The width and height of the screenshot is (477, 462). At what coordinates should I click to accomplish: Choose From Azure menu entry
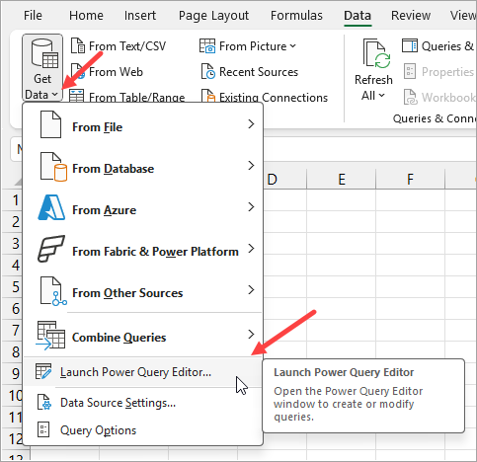(x=143, y=208)
